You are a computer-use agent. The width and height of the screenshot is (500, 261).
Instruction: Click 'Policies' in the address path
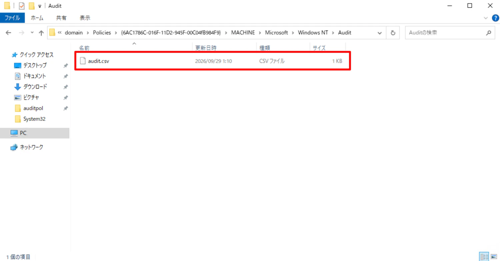coord(102,33)
